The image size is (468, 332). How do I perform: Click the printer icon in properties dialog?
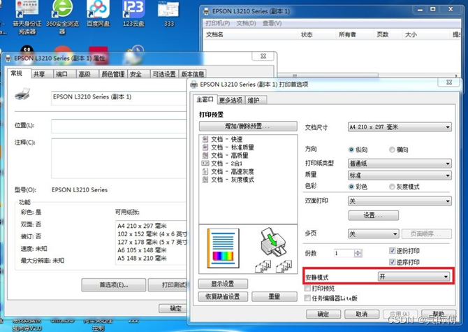click(x=22, y=94)
